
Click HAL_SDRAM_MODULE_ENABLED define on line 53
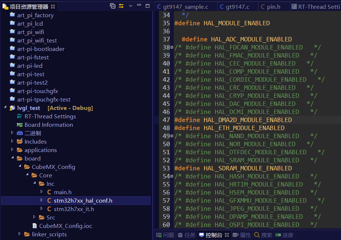tap(248, 168)
